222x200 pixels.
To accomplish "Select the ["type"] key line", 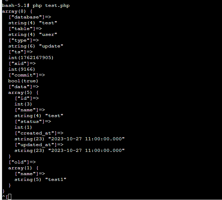I will [24, 40].
